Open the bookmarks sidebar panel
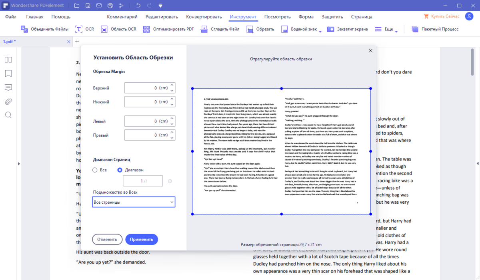 pos(8,73)
